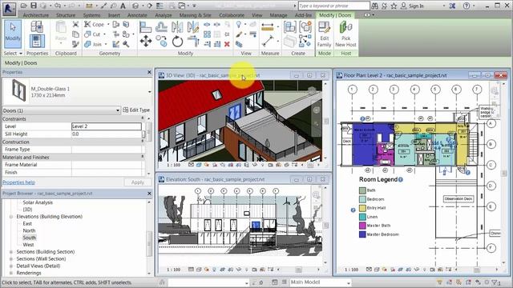Open the Massing & Site ribbon tab

195,15
